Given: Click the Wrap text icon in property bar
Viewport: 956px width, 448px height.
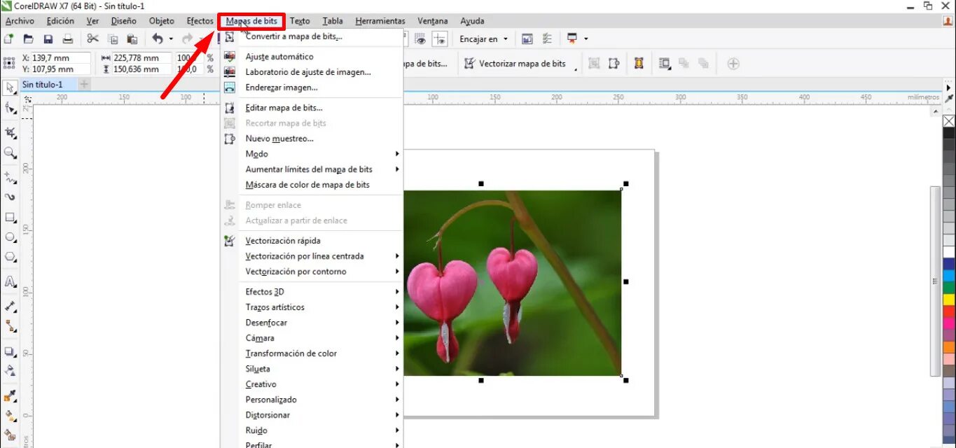Looking at the screenshot, I should click(x=665, y=64).
